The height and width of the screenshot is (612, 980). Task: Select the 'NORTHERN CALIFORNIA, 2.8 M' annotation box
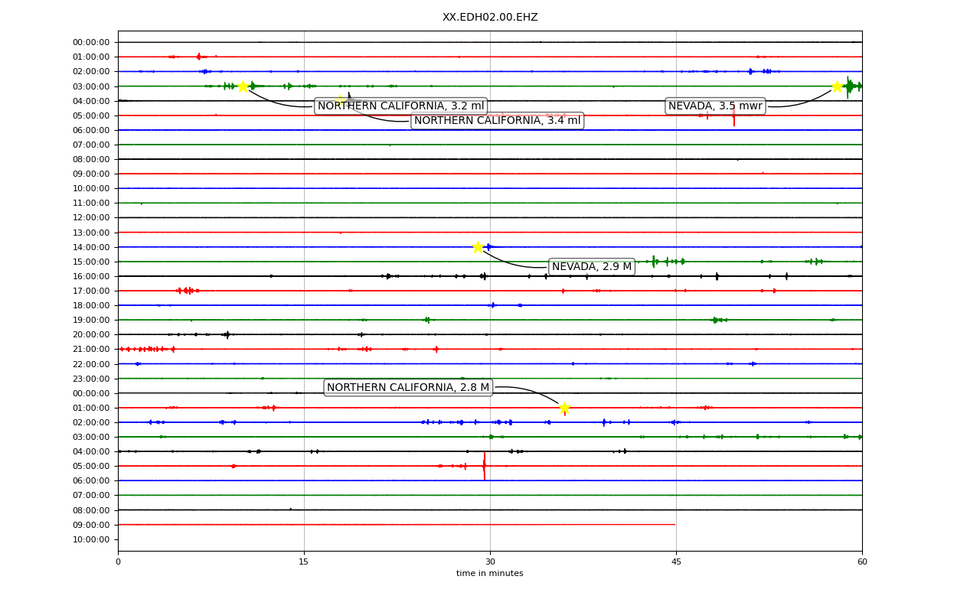(408, 388)
